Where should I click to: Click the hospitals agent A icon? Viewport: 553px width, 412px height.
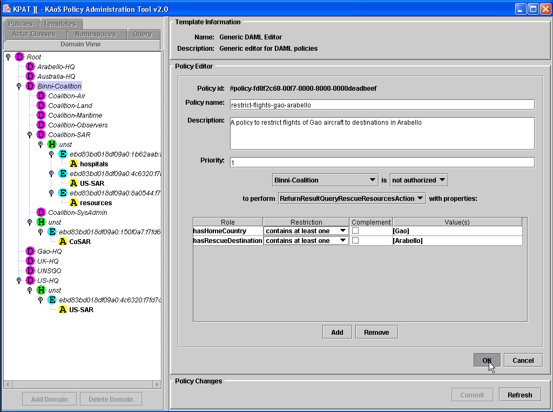coord(73,164)
